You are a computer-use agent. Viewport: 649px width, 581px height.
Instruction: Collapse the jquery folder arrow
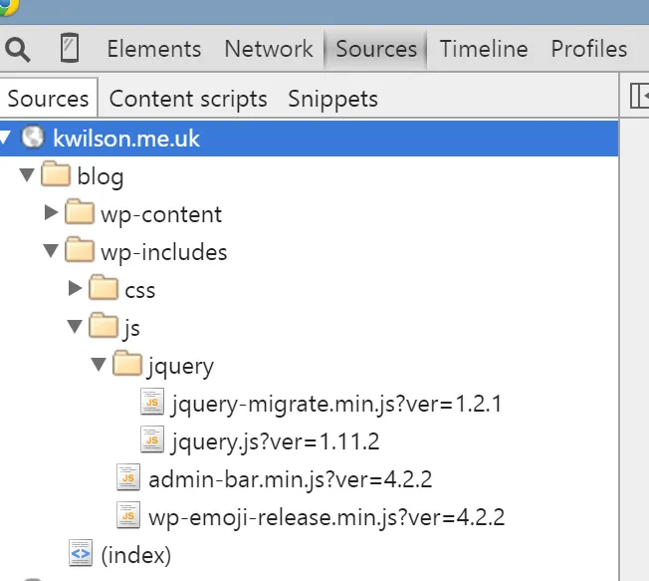pos(99,365)
